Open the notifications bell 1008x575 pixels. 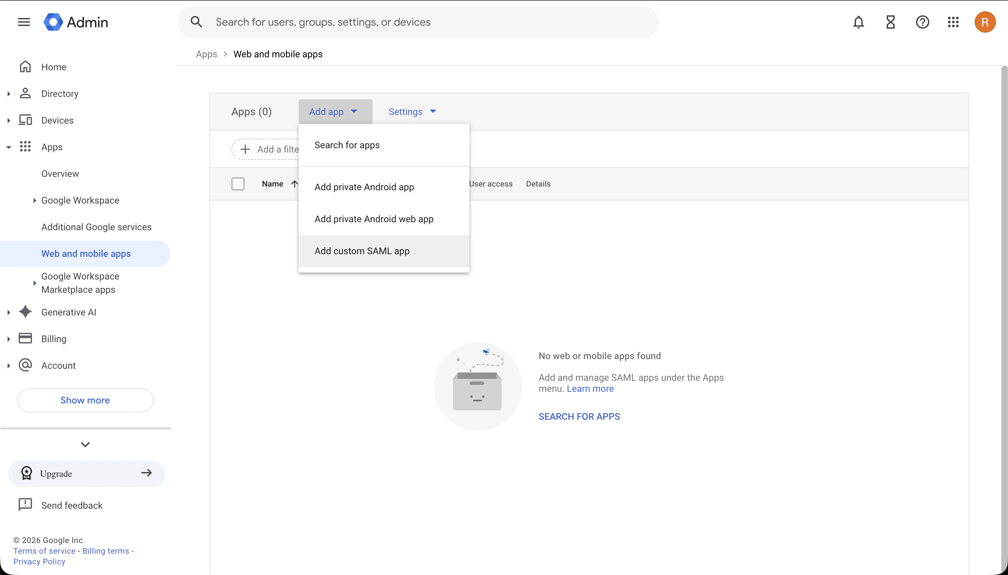pyautogui.click(x=858, y=22)
